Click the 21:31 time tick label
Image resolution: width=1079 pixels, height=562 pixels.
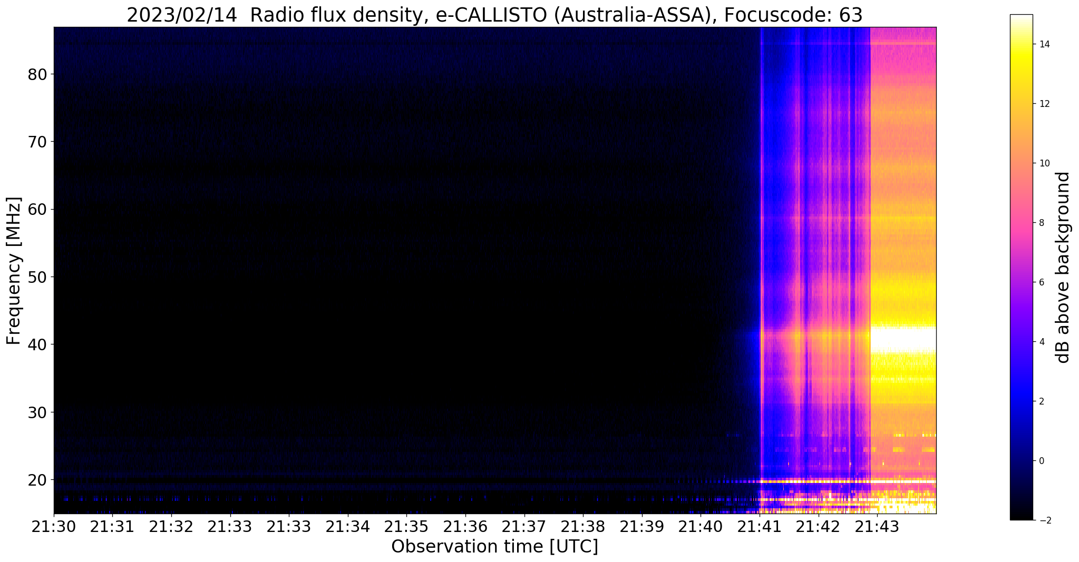tap(112, 526)
